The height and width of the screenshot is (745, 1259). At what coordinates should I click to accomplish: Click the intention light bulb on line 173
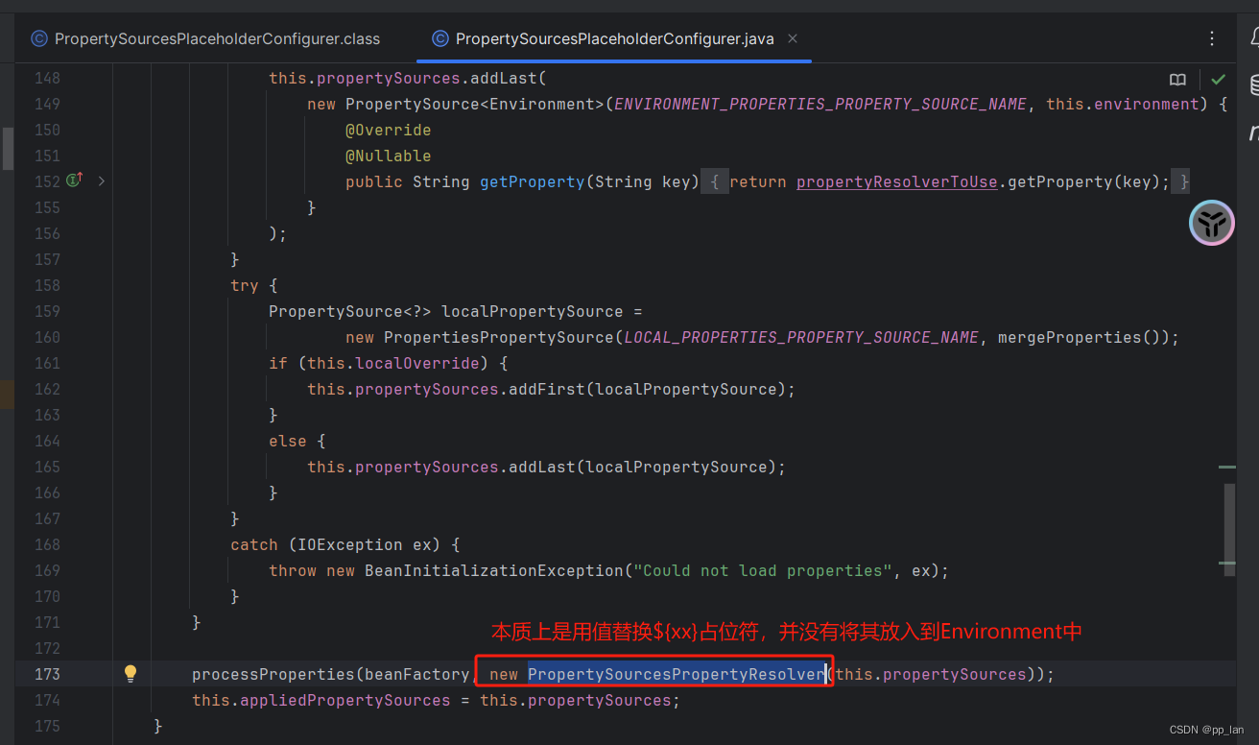coord(131,673)
